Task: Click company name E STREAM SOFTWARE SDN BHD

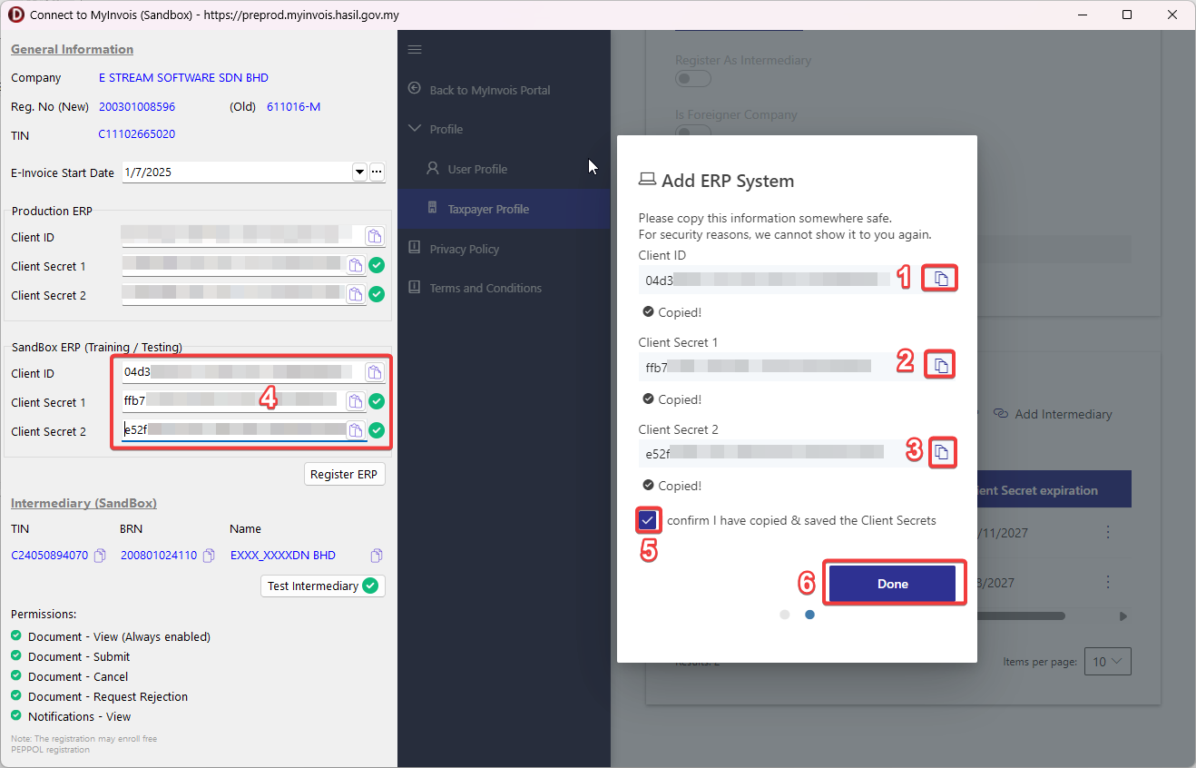Action: coord(183,78)
